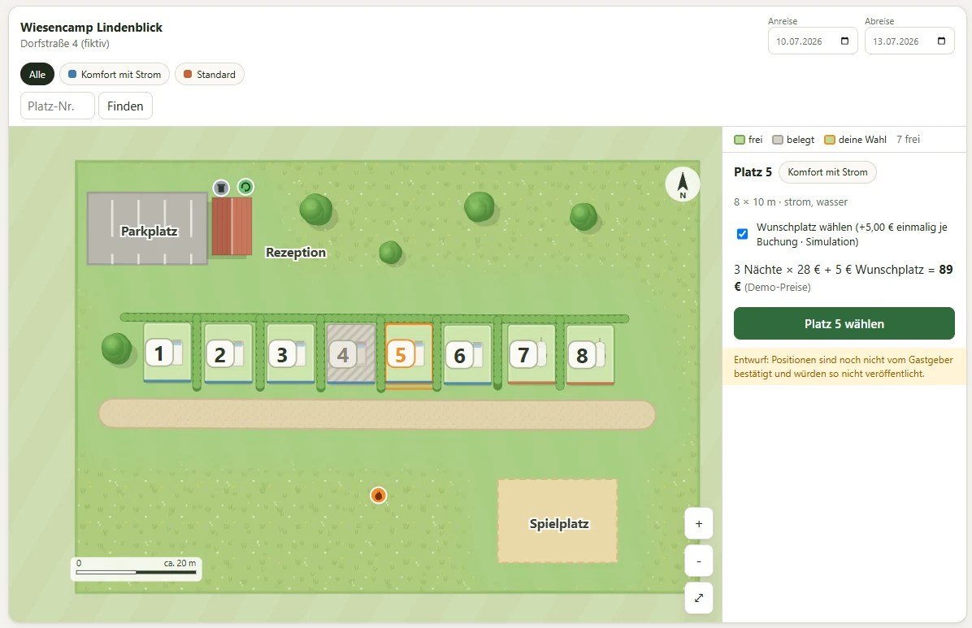Click the Parkplatz area on the map
Image resolution: width=972 pixels, height=628 pixels.
pos(148,229)
